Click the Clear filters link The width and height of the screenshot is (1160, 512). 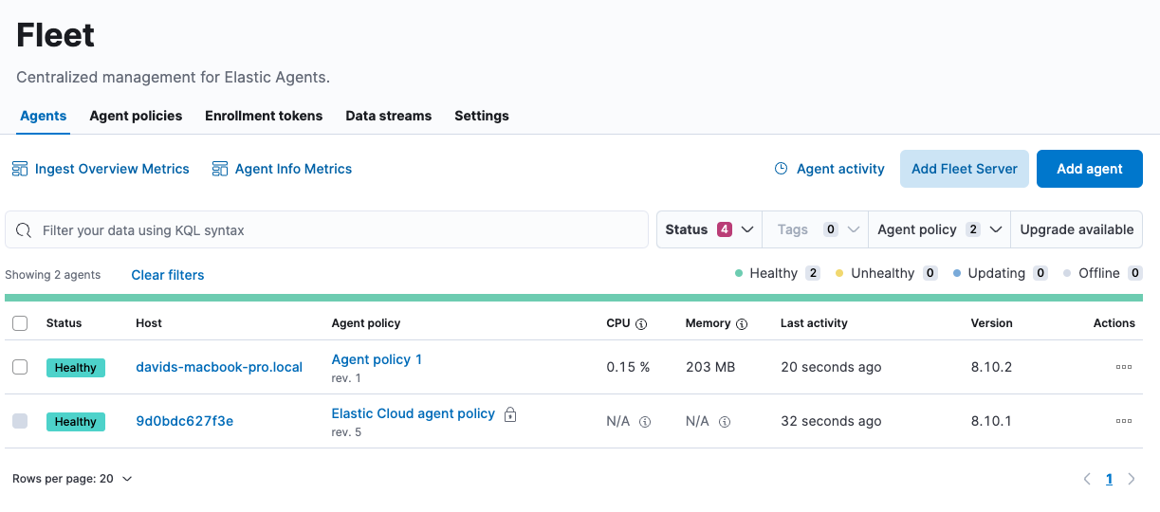tap(168, 275)
